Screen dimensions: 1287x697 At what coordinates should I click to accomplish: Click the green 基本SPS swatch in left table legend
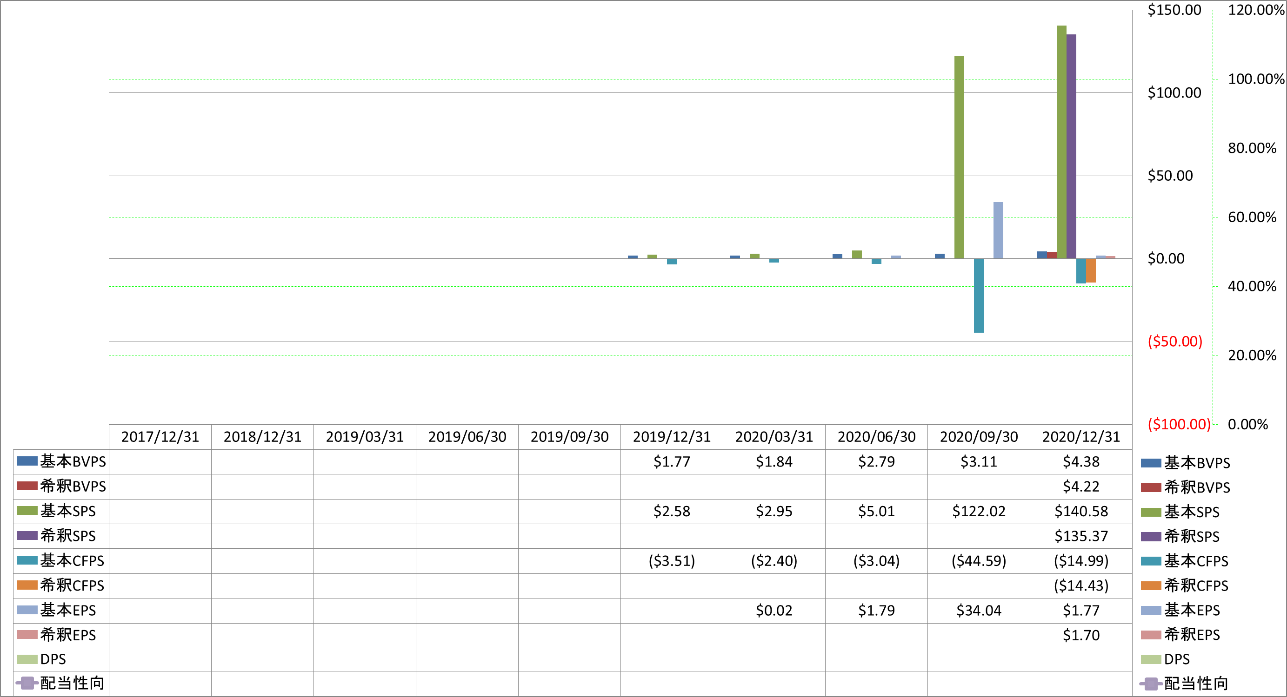(x=27, y=511)
